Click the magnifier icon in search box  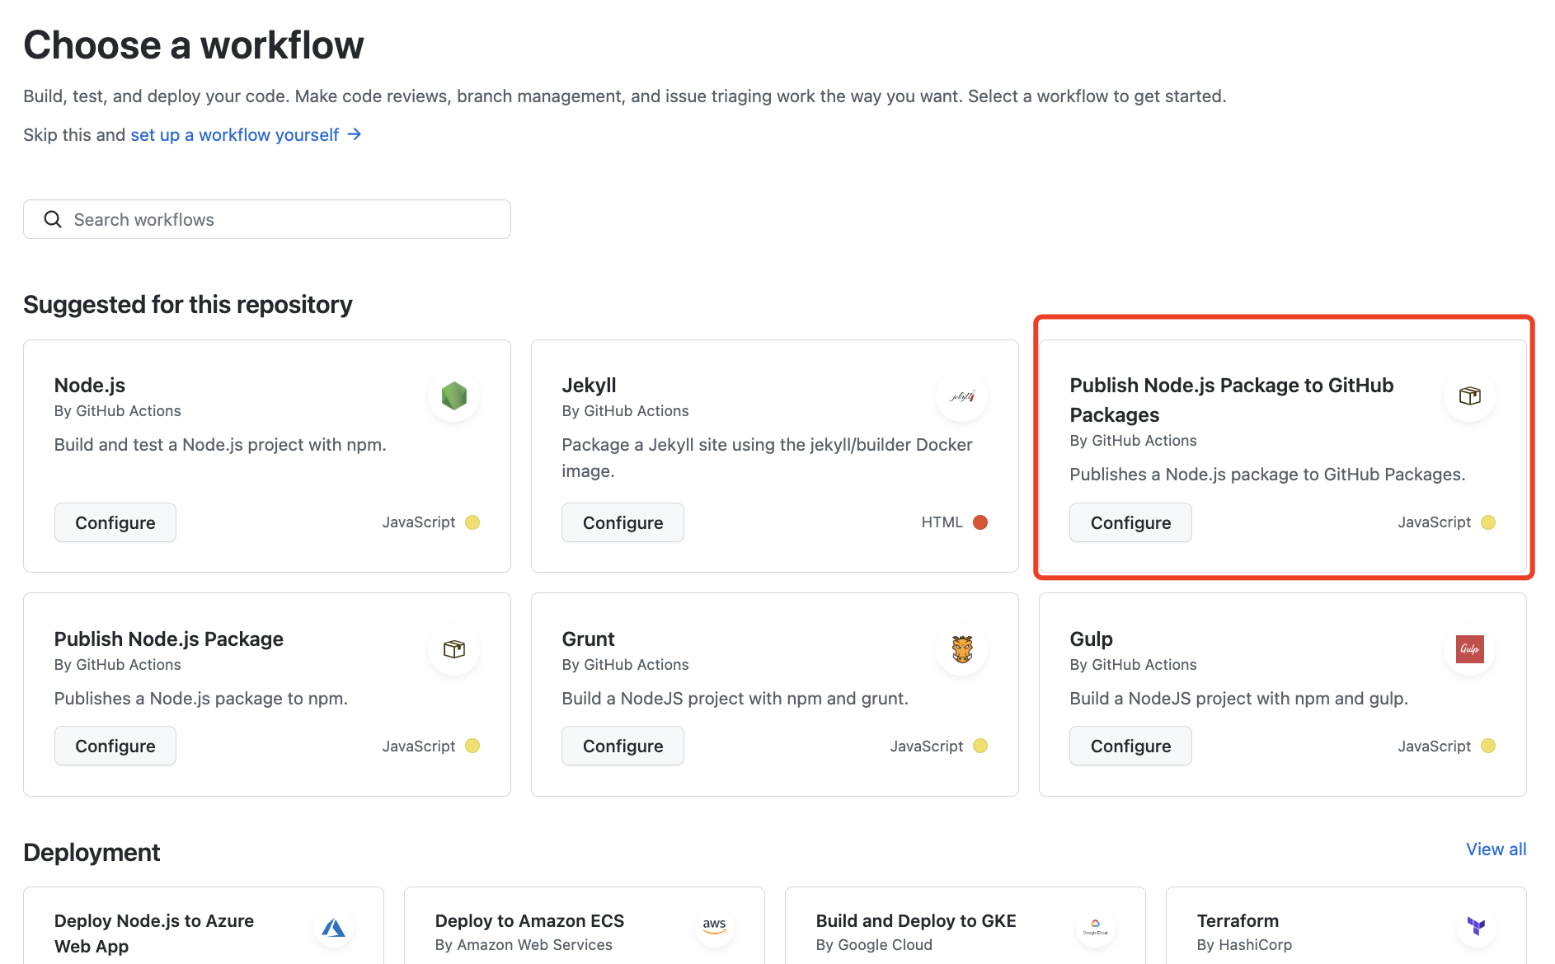point(53,219)
